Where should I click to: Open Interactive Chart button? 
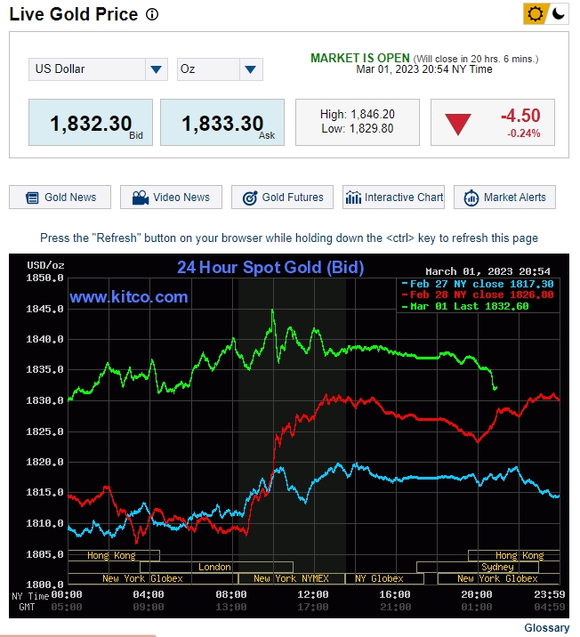(x=393, y=198)
